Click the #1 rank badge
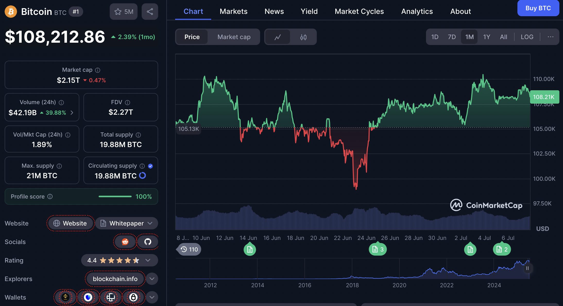Viewport: 563px width, 306px height. [x=76, y=12]
